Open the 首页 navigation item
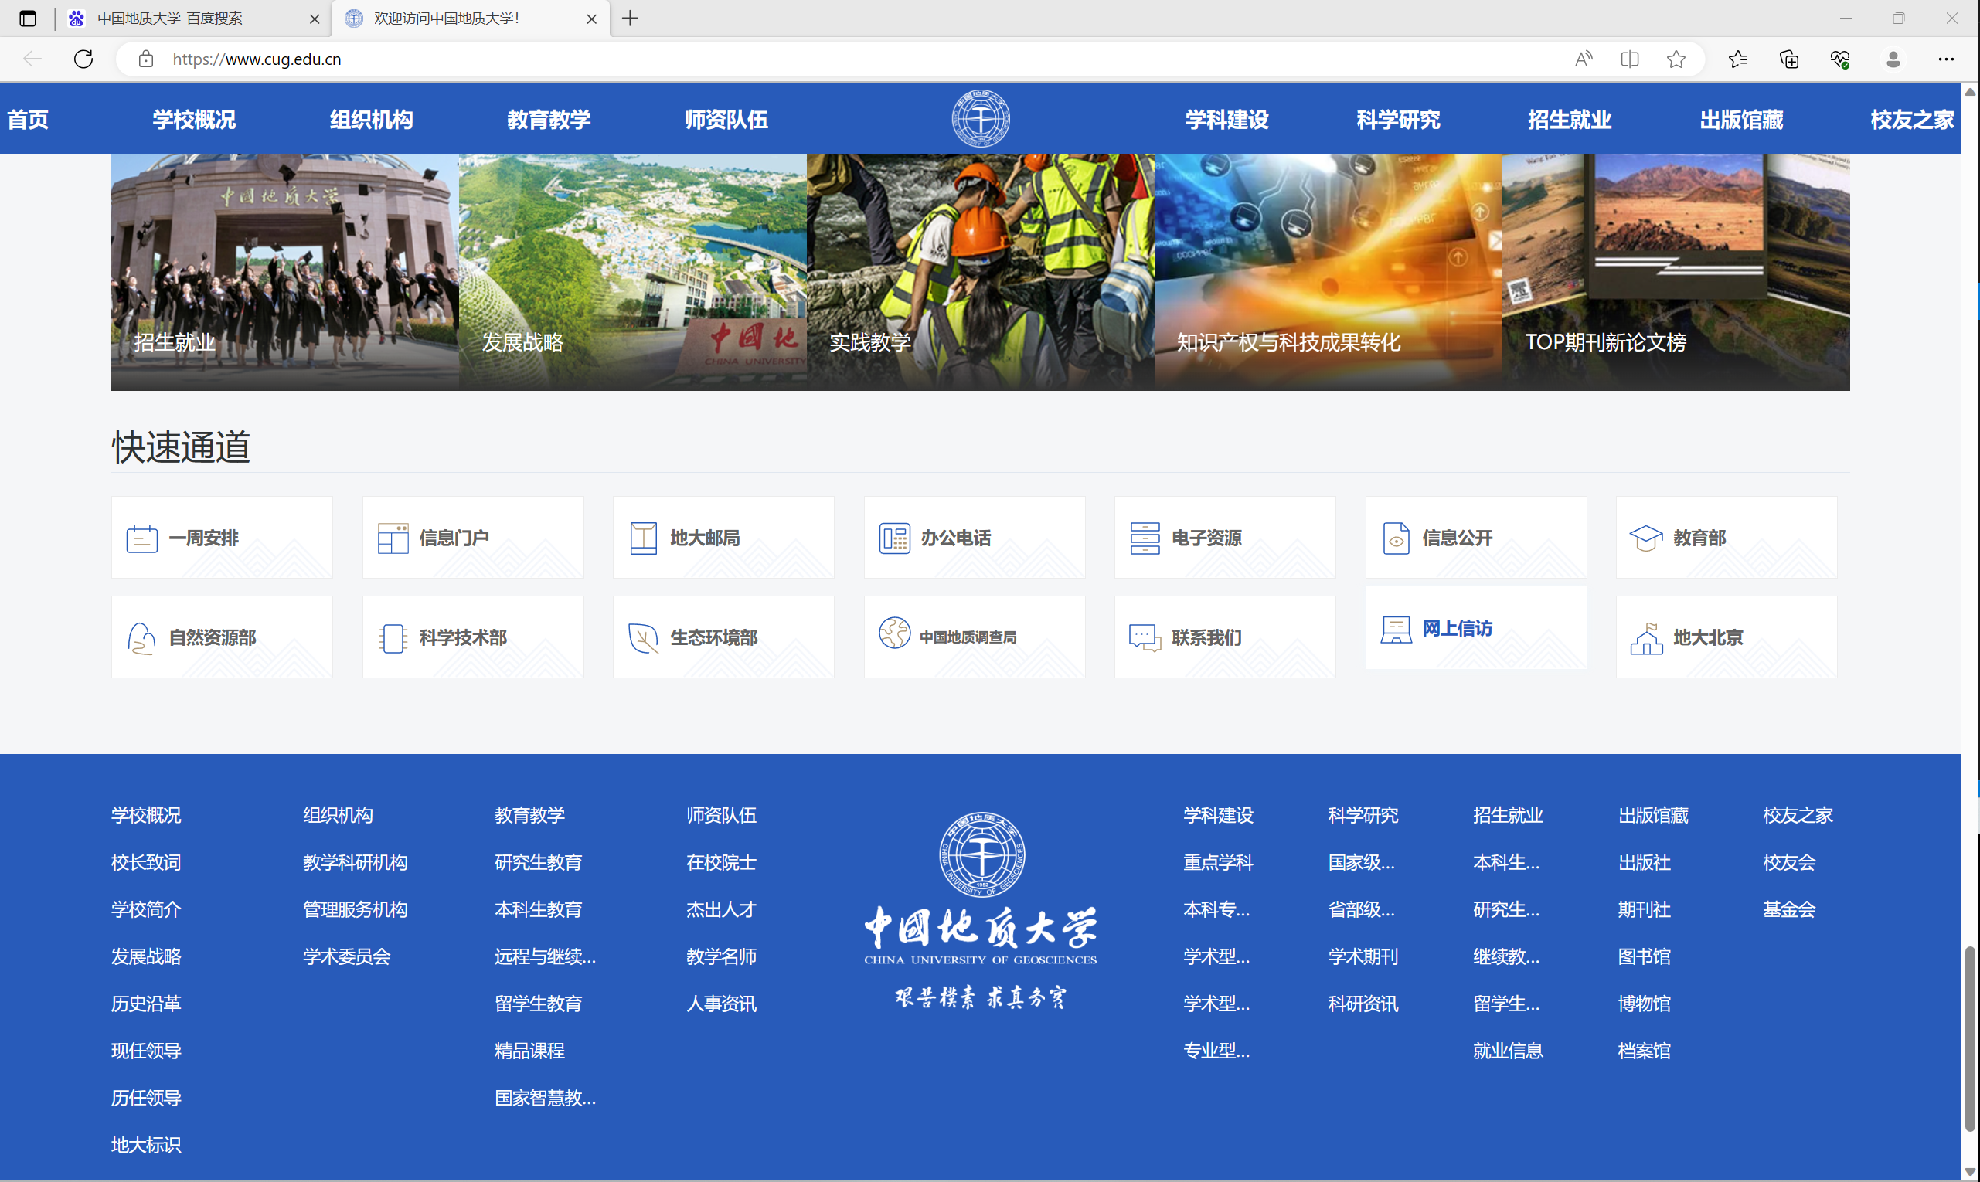 pyautogui.click(x=28, y=120)
